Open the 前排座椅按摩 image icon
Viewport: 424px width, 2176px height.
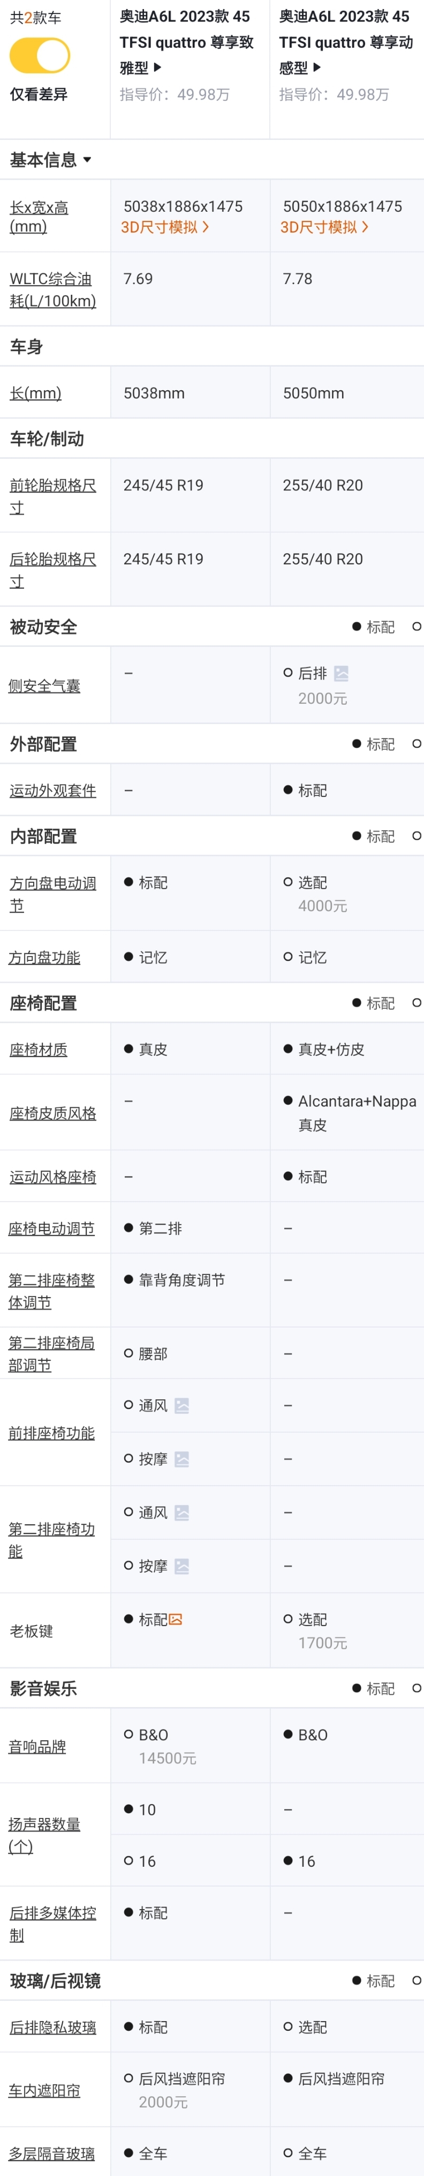[x=182, y=1458]
